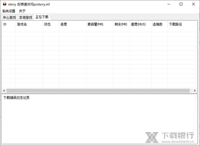Open the 关于 menu
Image resolution: width=200 pixels, height=146 pixels.
coord(22,11)
